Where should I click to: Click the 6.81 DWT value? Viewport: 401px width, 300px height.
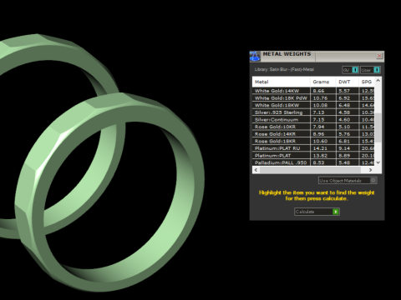click(x=344, y=141)
